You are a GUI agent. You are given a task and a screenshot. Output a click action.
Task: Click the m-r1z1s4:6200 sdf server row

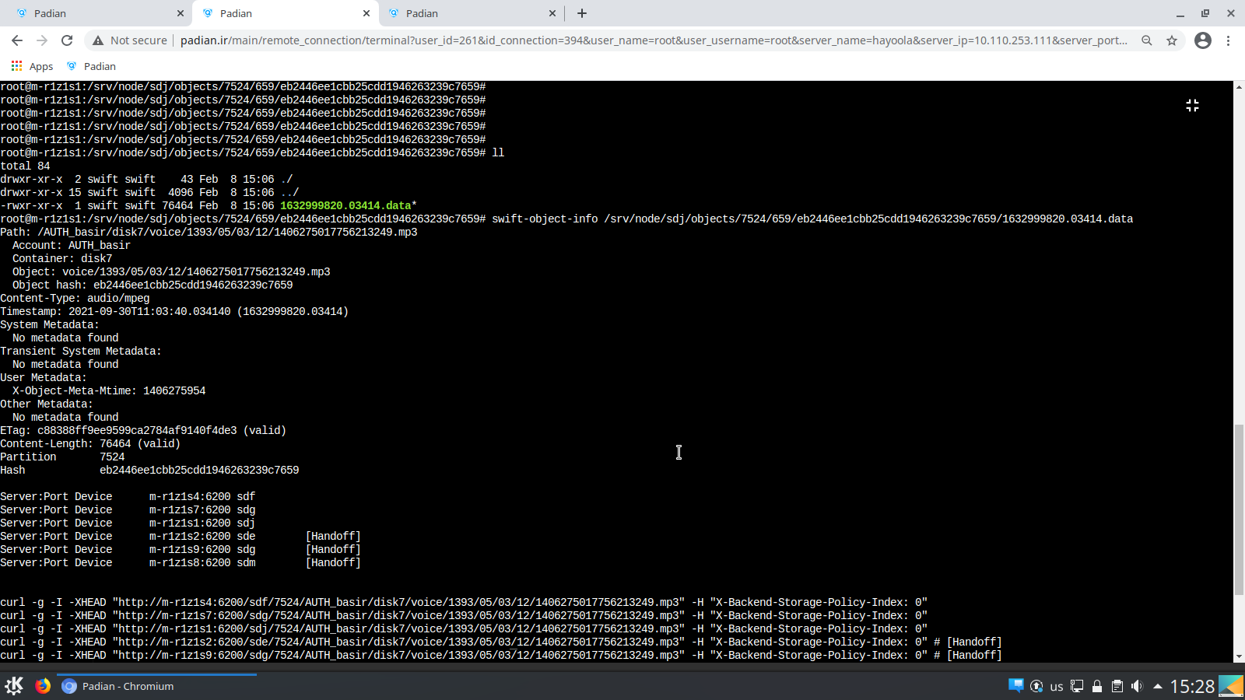(x=128, y=497)
